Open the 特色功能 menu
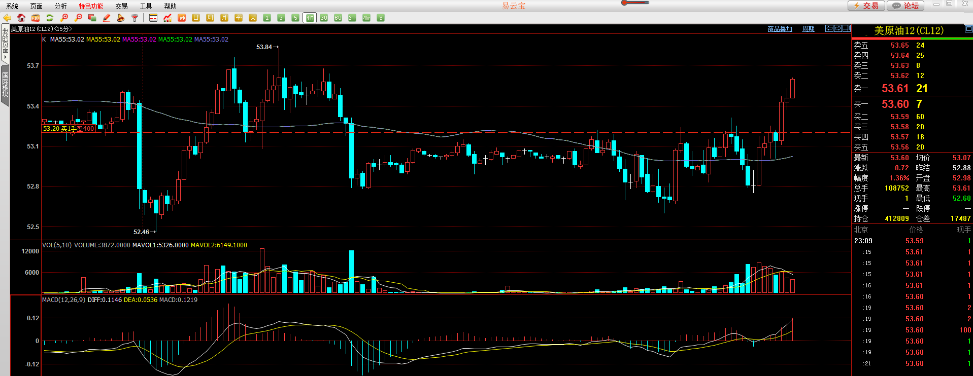This screenshot has height=376, width=973. pyautogui.click(x=91, y=6)
